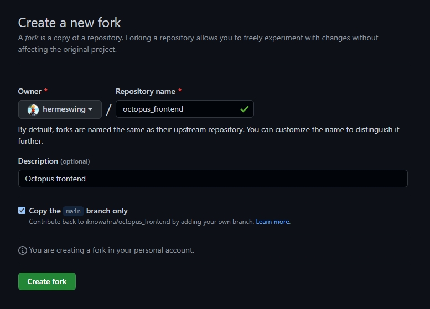The height and width of the screenshot is (309, 430).
Task: Open the hermeswing owner dropdown
Action: coord(60,109)
